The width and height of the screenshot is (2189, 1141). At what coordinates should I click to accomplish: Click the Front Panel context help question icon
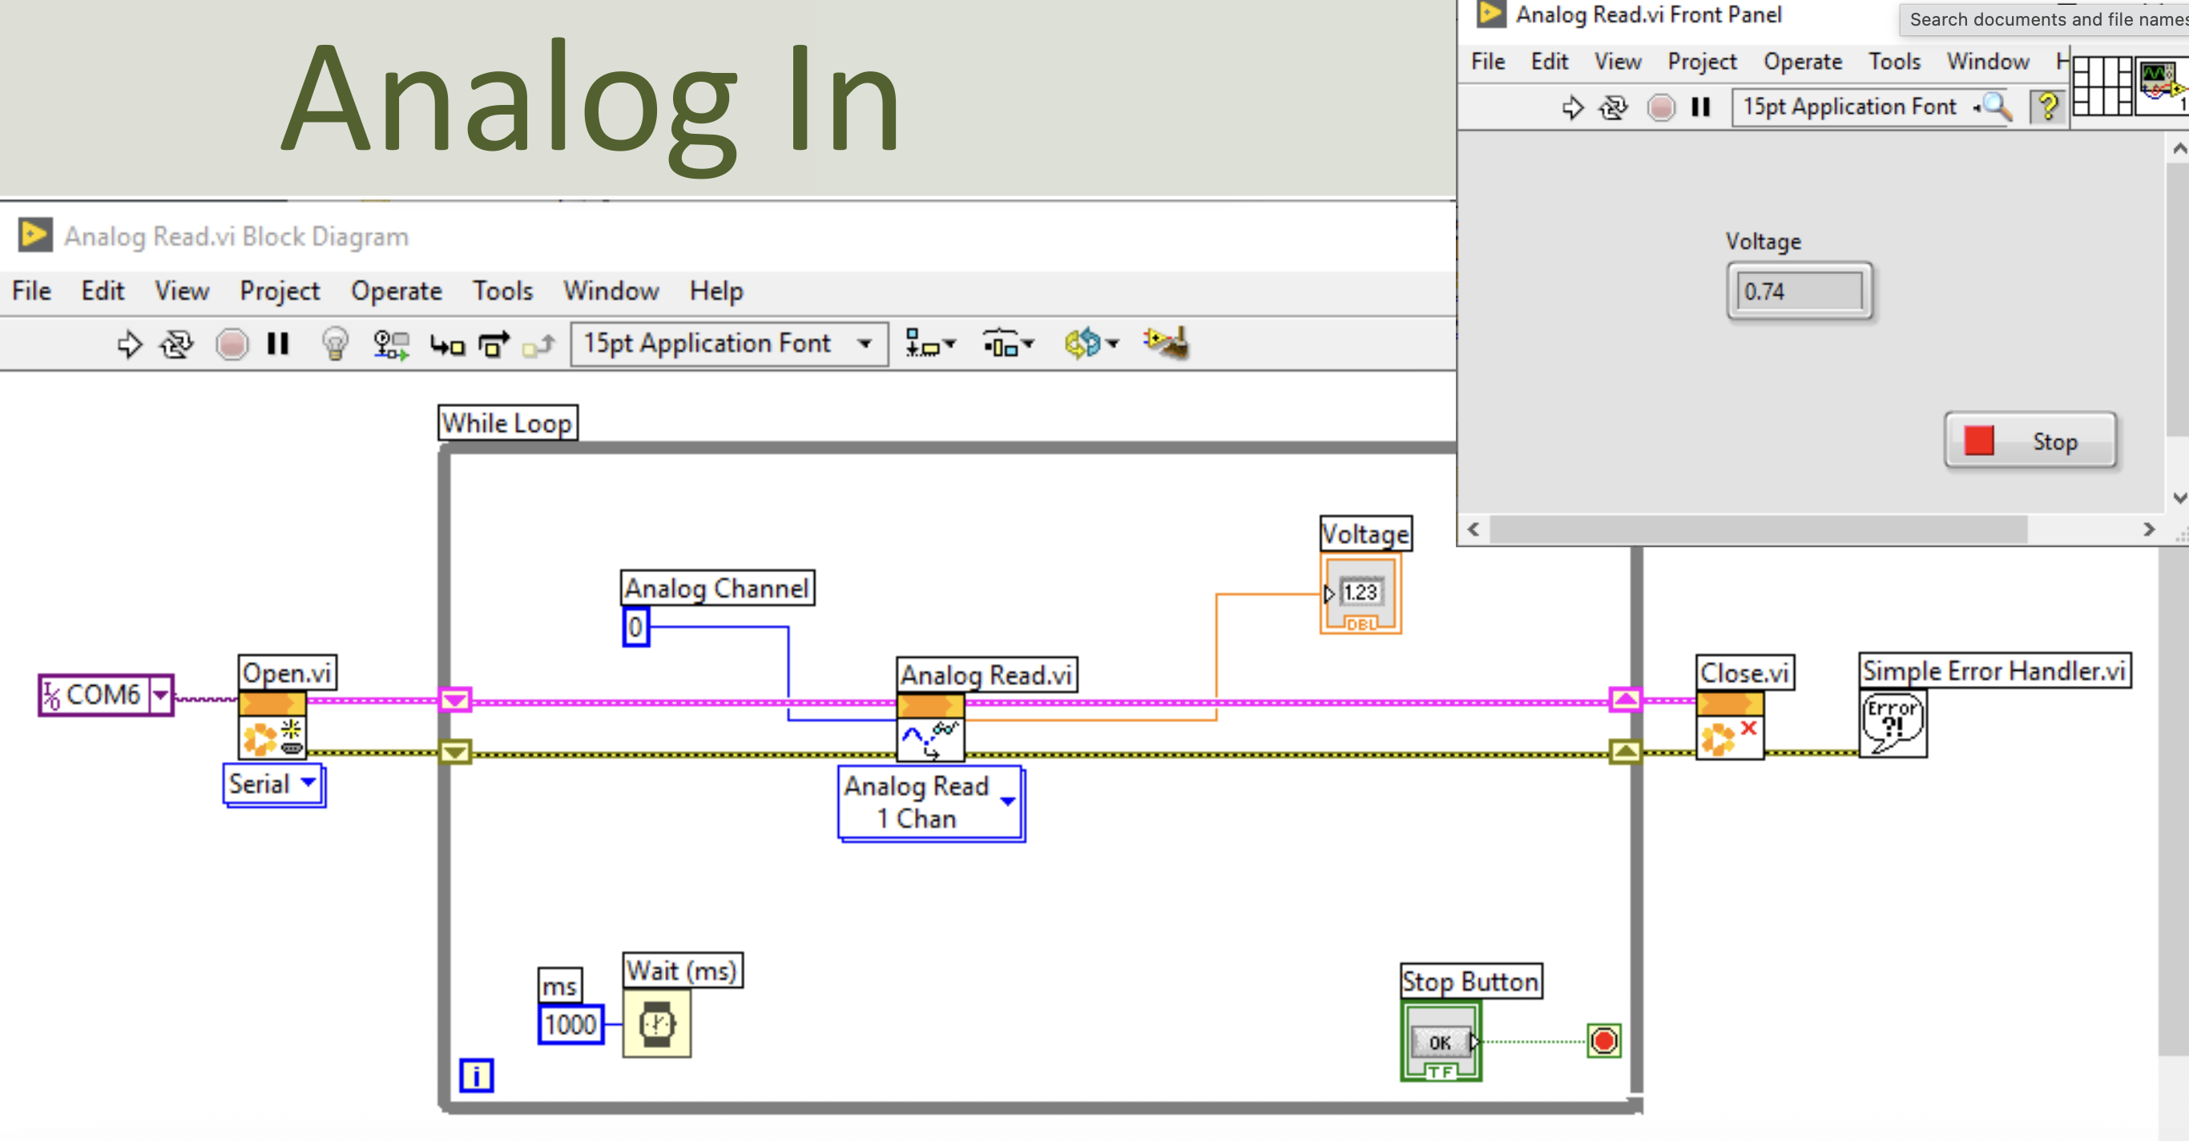click(2048, 107)
